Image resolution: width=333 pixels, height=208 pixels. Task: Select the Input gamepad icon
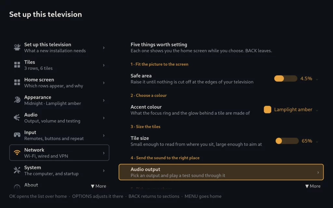(17, 135)
